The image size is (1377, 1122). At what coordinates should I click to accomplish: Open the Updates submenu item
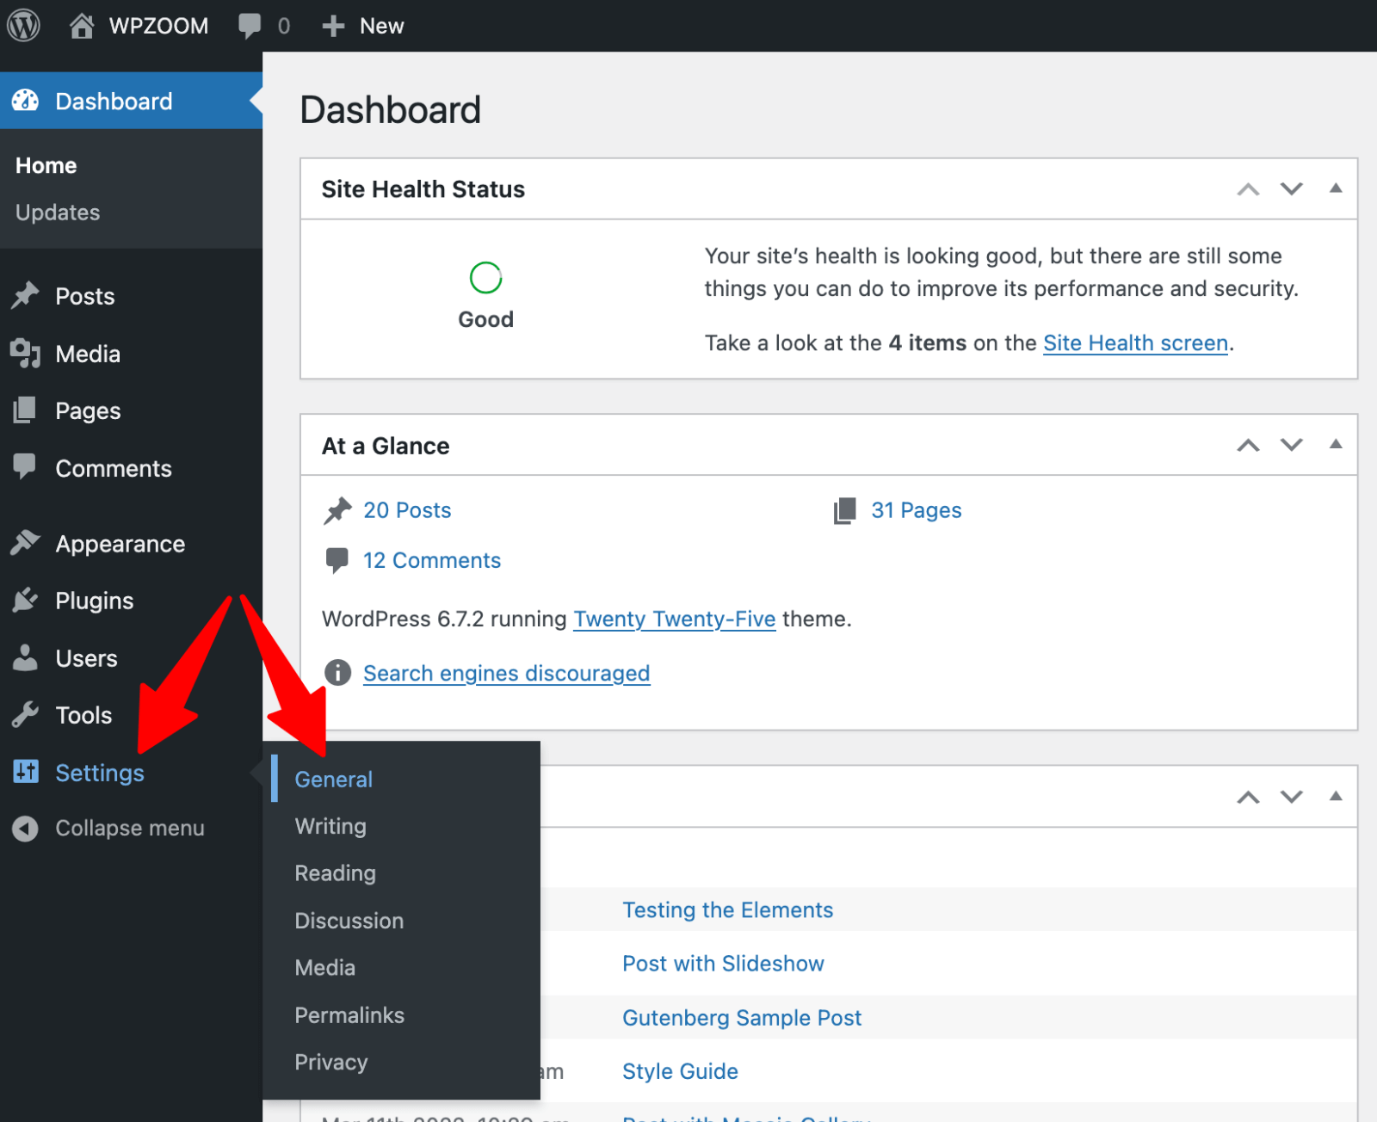click(58, 213)
